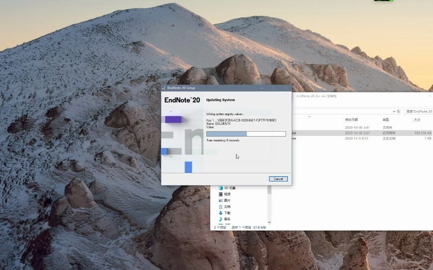Click the 文档 document icon

point(221,207)
